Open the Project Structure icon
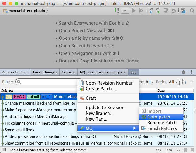 [183, 11]
